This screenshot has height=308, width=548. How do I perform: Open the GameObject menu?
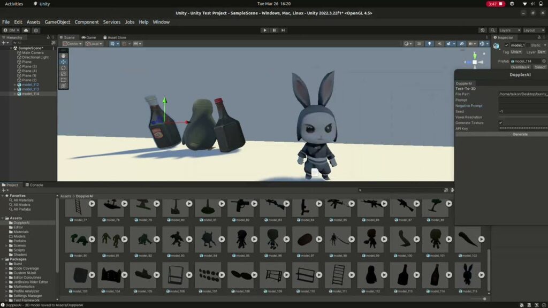[x=57, y=22]
